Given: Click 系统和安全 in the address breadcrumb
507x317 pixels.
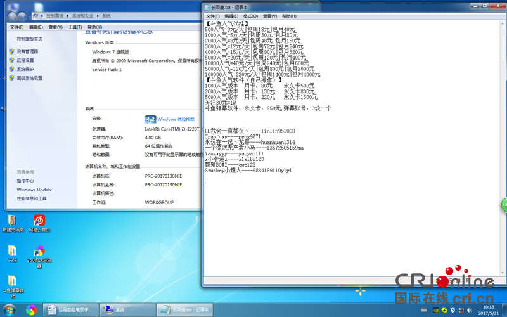Looking at the screenshot, I should [x=82, y=15].
